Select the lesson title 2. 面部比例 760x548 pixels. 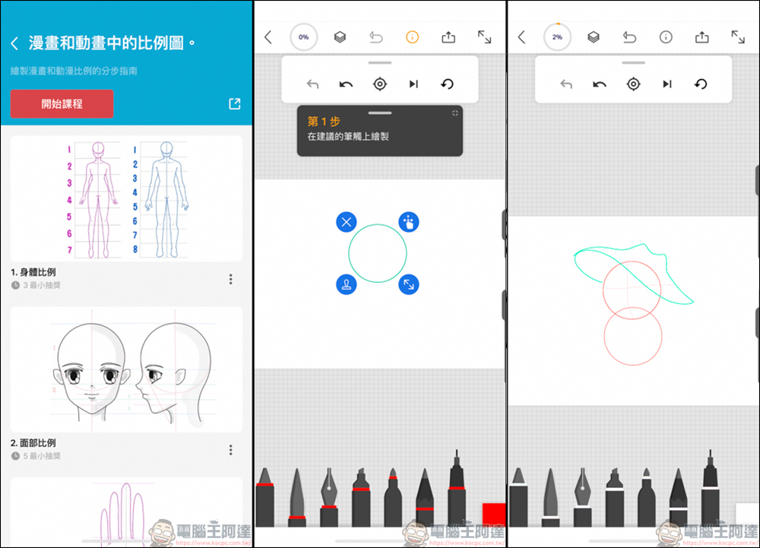click(x=33, y=443)
